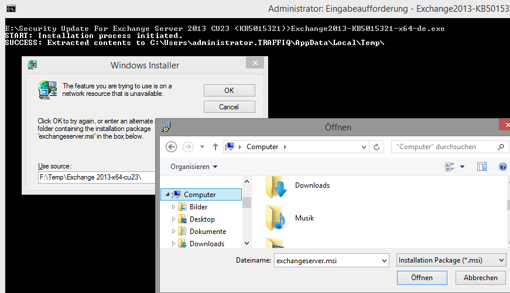
Task: Open help via the question mark icon
Action: click(x=503, y=167)
